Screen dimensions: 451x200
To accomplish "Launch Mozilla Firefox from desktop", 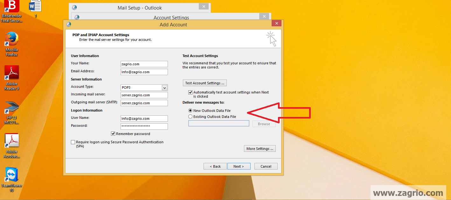I will tap(12, 44).
